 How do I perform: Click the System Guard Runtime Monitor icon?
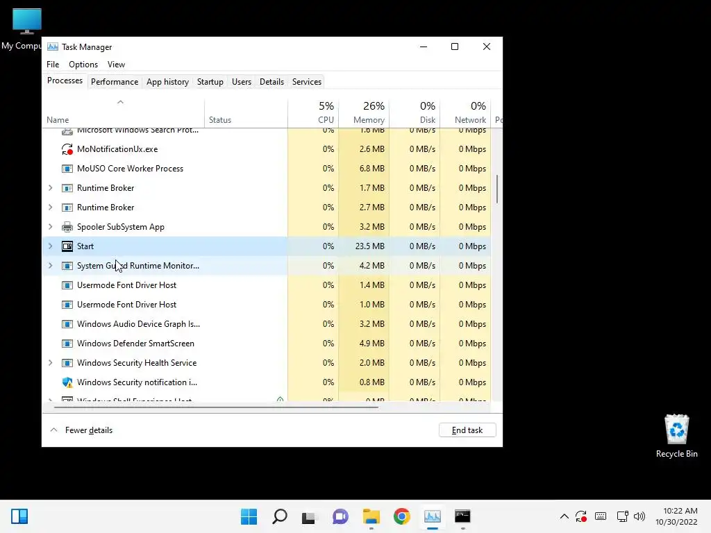coord(67,266)
